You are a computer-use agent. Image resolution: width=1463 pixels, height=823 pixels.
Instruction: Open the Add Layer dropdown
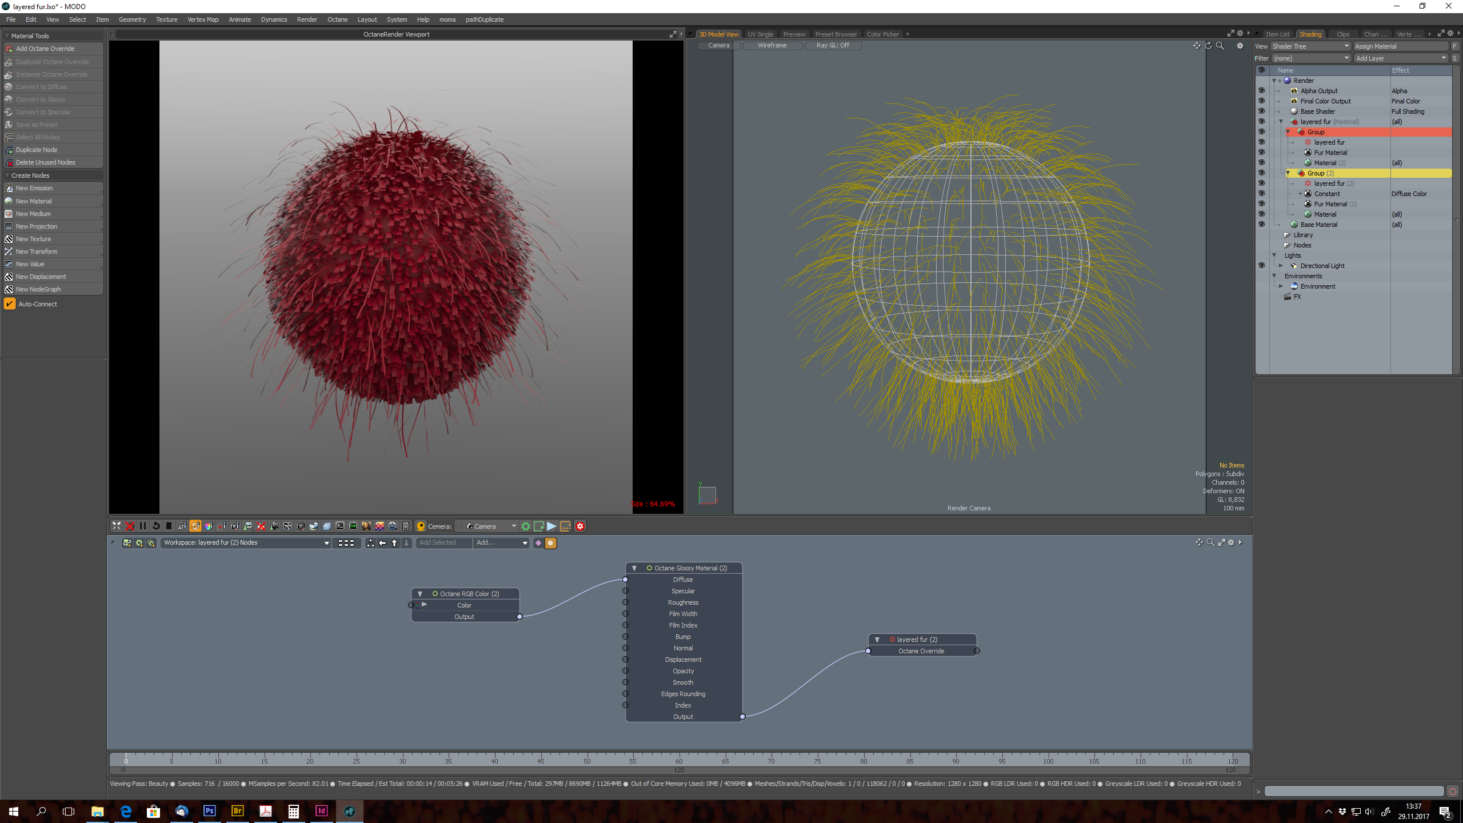pos(1400,58)
